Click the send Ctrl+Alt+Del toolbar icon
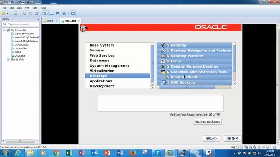The image size is (280, 157). [x=16, y=14]
